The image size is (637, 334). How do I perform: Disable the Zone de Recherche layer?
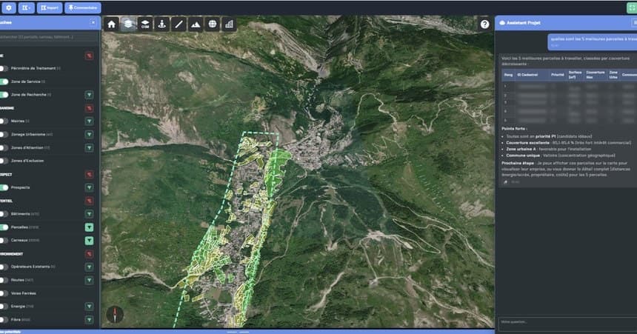(x=4, y=95)
